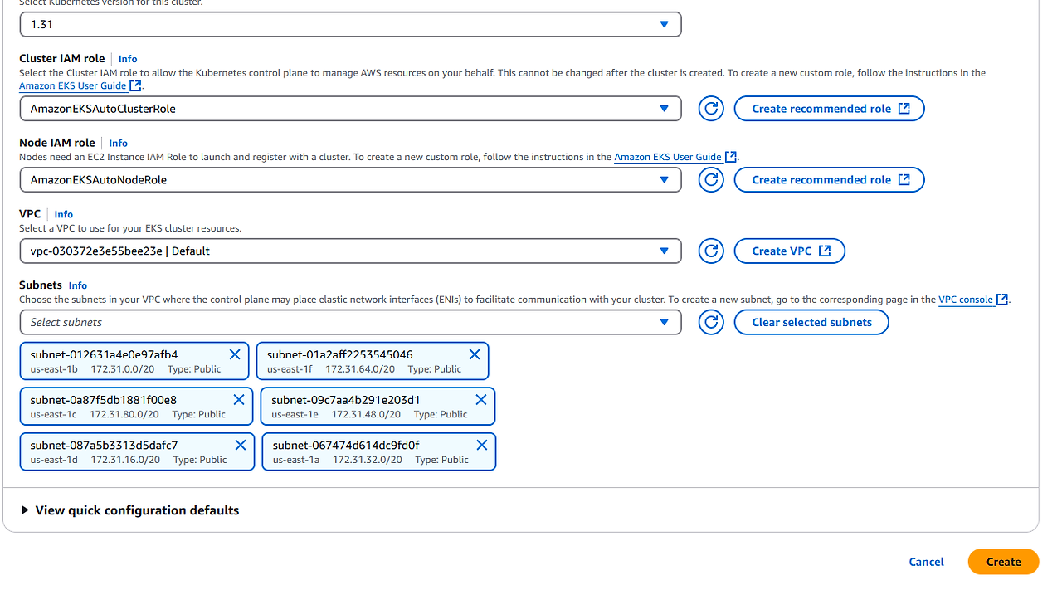Open the AmazonEKSAutoNodeRole dropdown
This screenshot has height=590, width=1062.
tap(350, 180)
